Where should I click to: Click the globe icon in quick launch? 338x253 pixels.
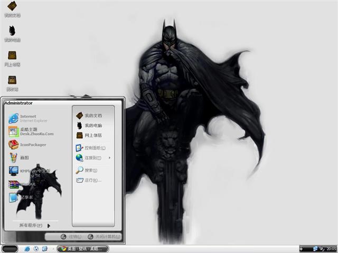(x=36, y=249)
